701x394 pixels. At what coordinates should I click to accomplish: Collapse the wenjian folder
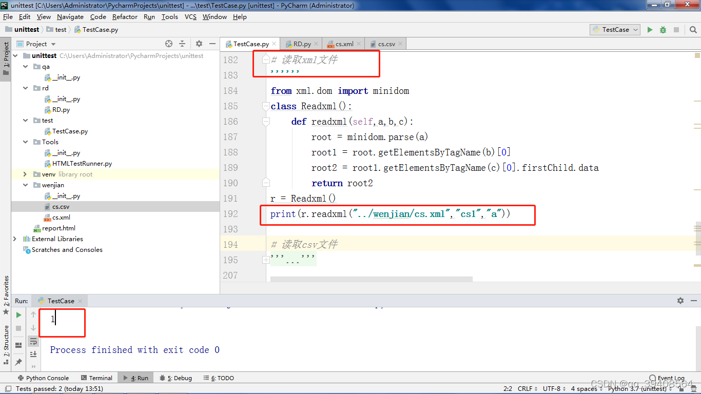(26, 185)
